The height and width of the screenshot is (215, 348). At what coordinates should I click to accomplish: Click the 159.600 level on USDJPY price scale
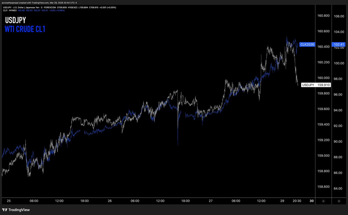point(324,109)
